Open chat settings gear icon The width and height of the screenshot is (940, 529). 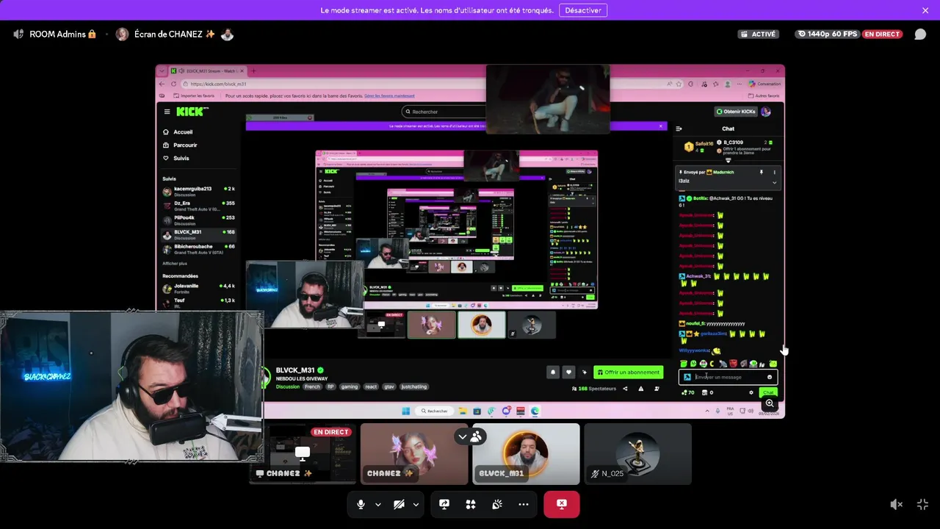(751, 392)
